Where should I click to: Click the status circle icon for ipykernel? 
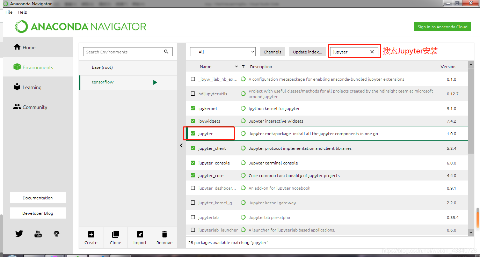(x=243, y=109)
